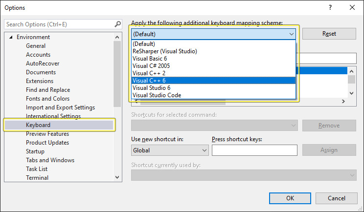The height and width of the screenshot is (212, 364).
Task: Open Shortcut currently used by dropdown
Action: pos(244,175)
